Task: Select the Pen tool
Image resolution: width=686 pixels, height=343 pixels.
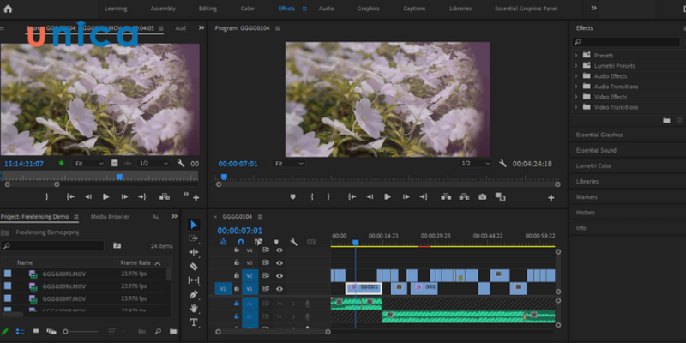Action: coord(194,294)
